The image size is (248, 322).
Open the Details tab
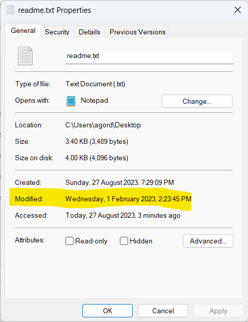tap(90, 32)
